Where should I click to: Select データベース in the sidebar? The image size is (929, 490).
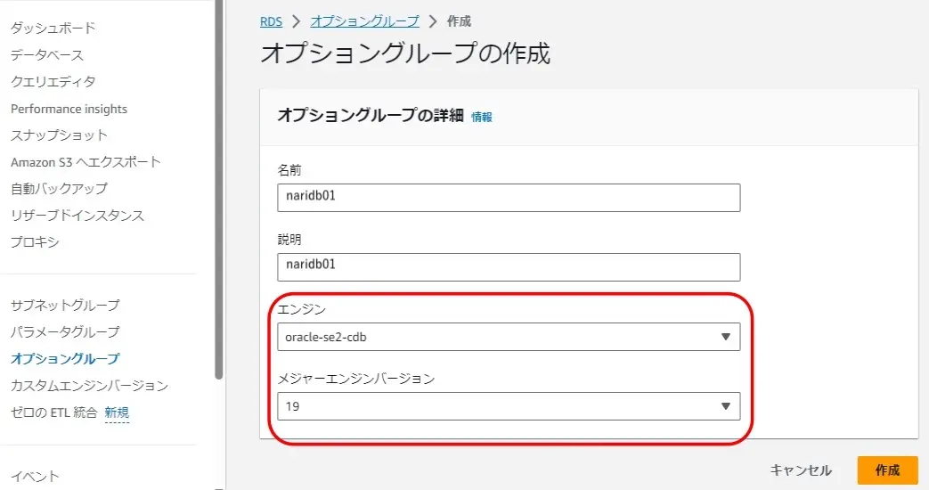47,55
